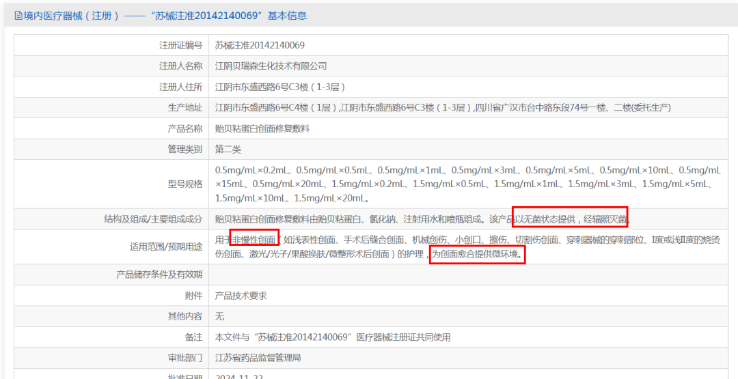
Task: Click the specification list starting '0.5mg/mL×0.2mL'
Action: click(468, 184)
